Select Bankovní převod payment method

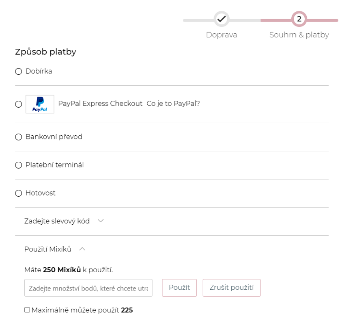tap(18, 137)
